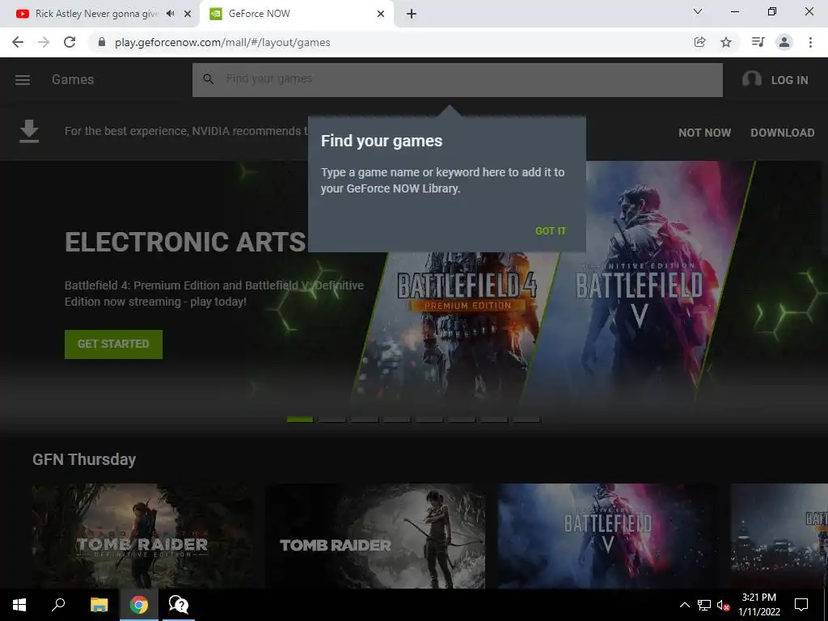
Task: Dismiss the banner with NOT NOW
Action: point(704,133)
